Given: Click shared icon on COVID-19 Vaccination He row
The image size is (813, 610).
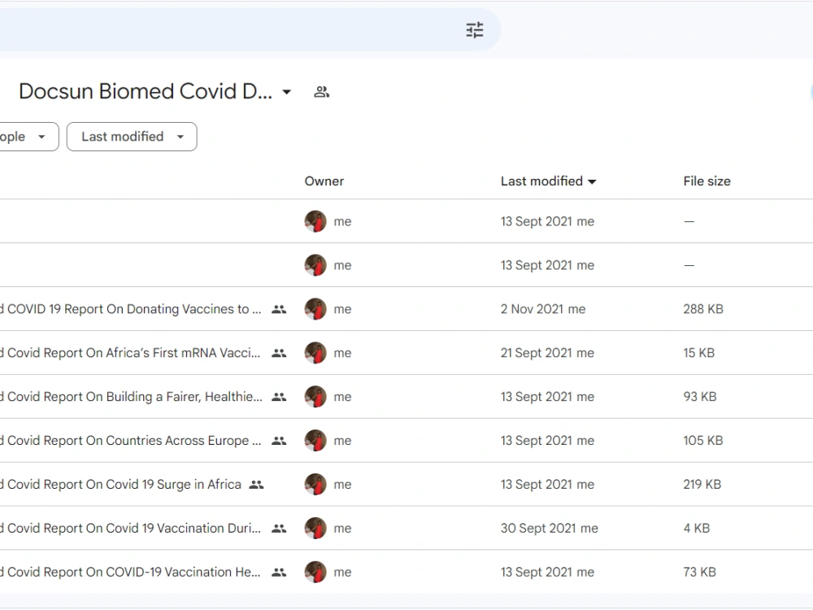Looking at the screenshot, I should pyautogui.click(x=279, y=572).
